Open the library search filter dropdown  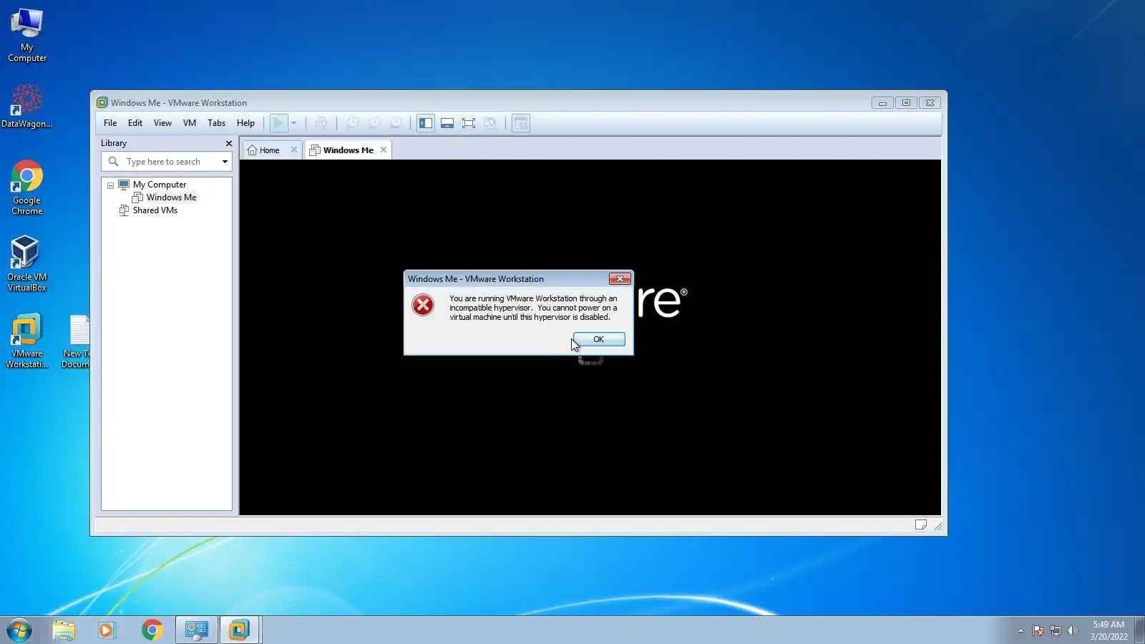pos(225,162)
